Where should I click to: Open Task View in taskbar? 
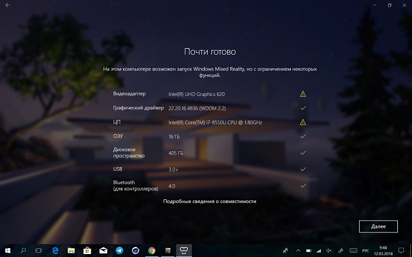tap(39, 251)
